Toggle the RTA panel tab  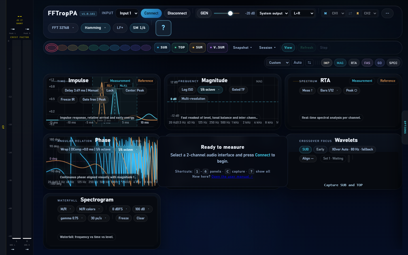tap(354, 63)
